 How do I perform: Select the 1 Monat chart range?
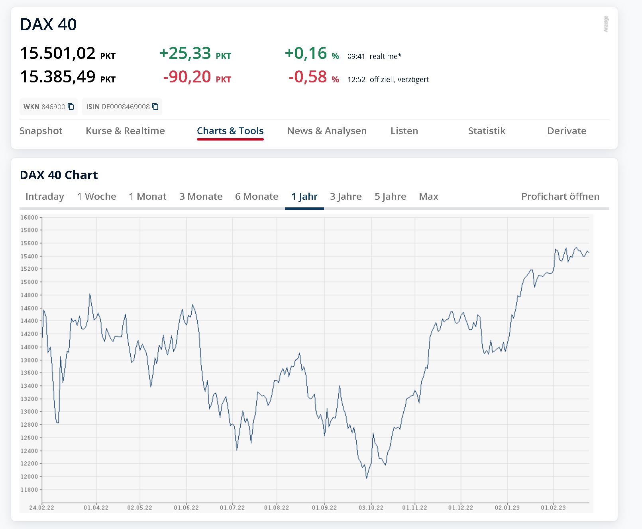tap(147, 197)
